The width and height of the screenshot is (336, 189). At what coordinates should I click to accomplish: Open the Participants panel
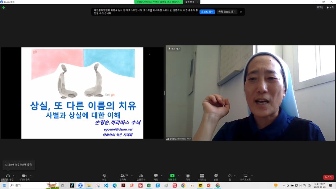tap(123, 176)
